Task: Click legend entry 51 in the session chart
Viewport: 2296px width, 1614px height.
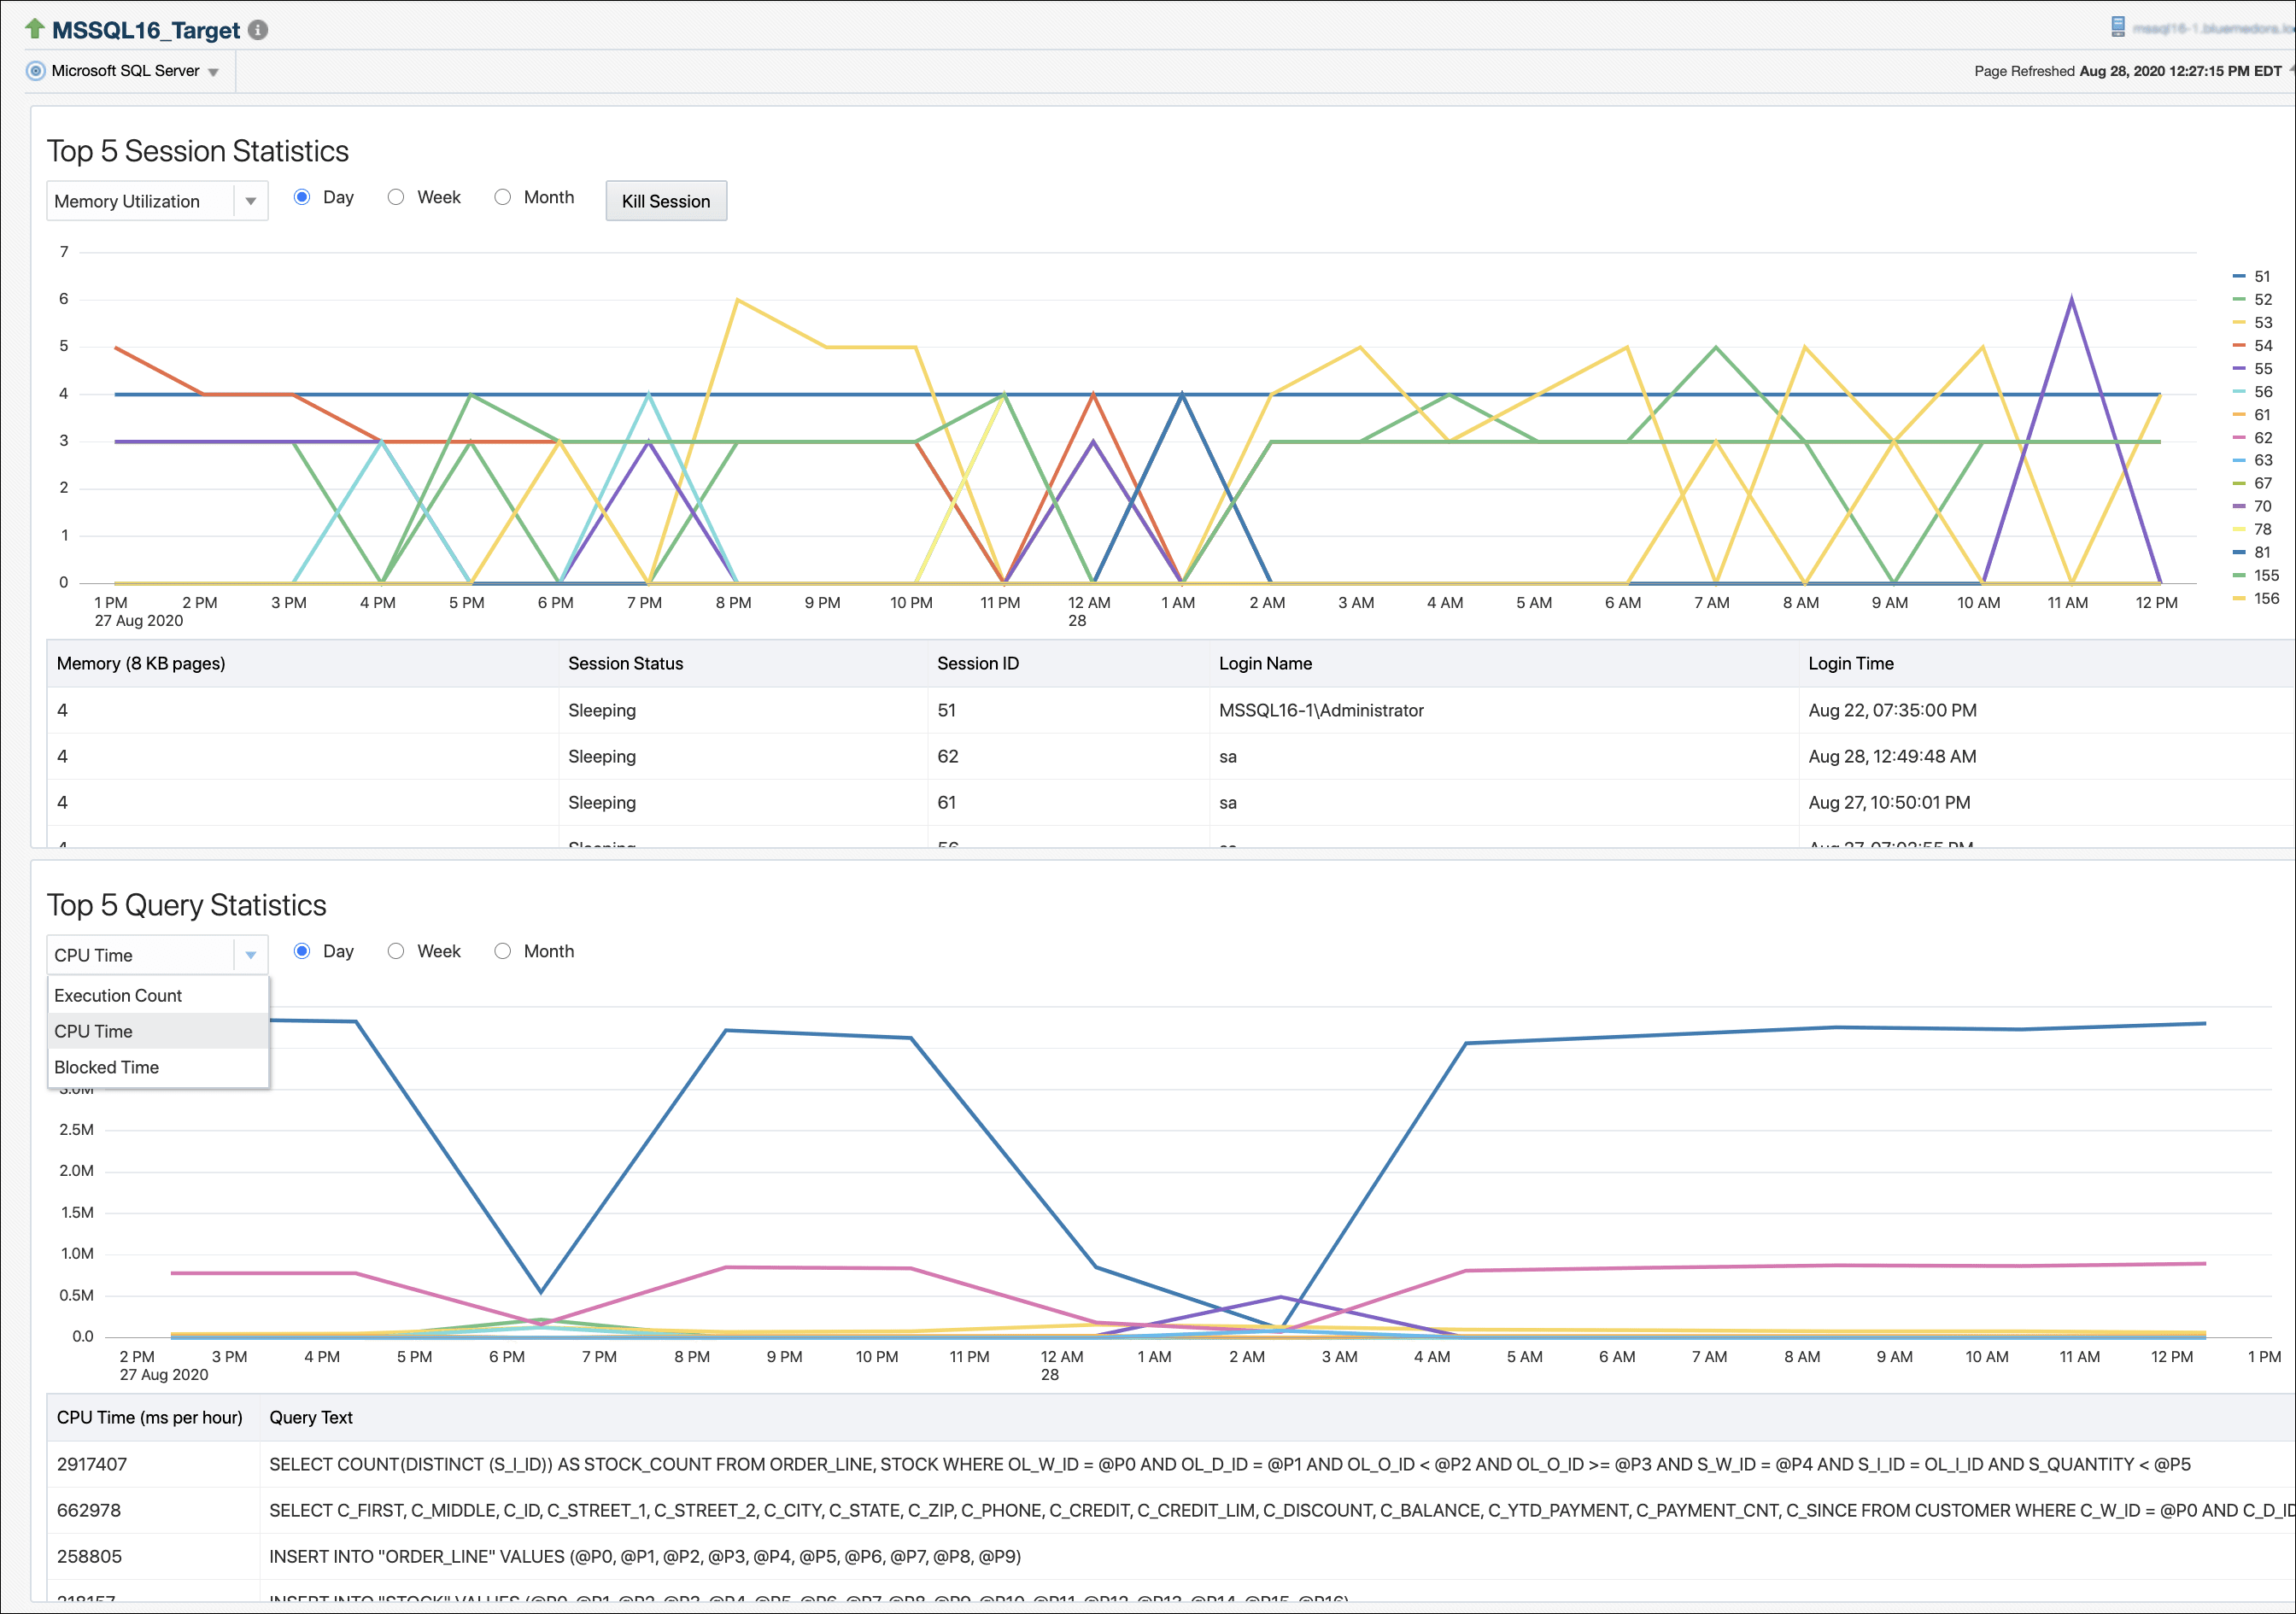Action: [x=2262, y=275]
